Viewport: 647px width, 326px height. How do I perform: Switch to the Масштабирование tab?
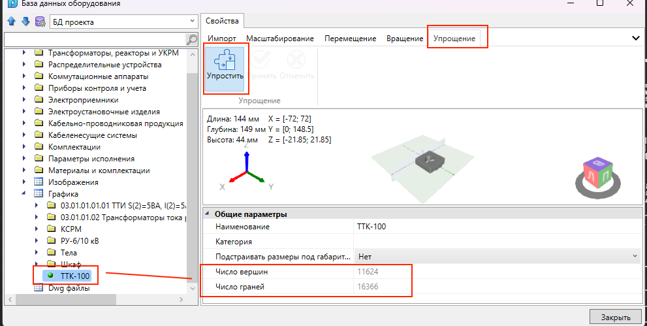(280, 39)
